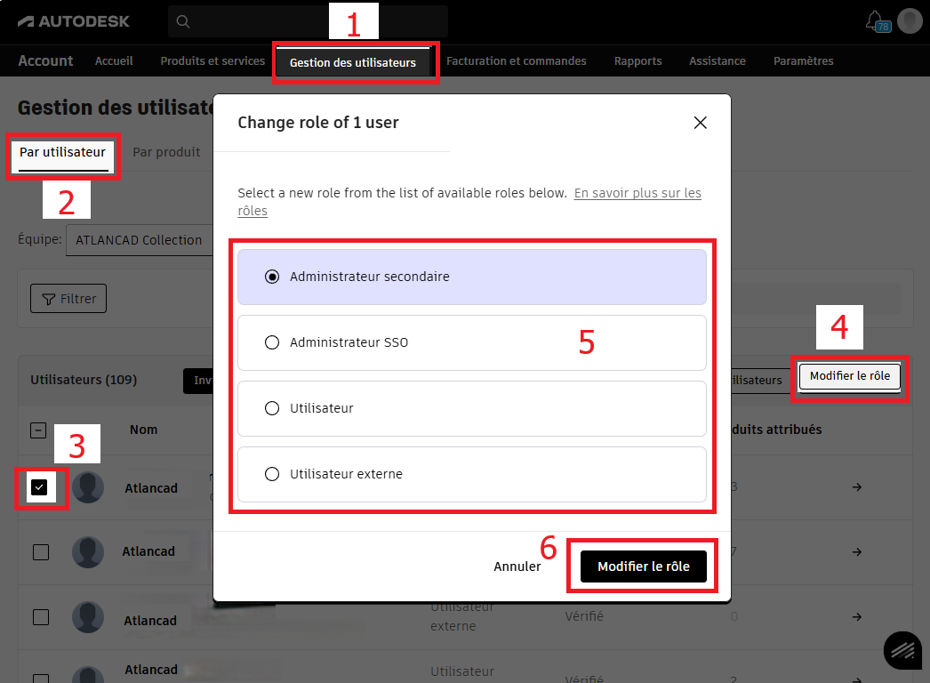Viewport: 930px width, 683px height.
Task: Click the Filtrer funnel button
Action: click(68, 299)
